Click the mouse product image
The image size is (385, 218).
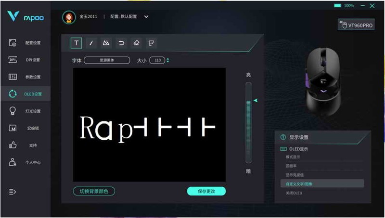pos(323,81)
